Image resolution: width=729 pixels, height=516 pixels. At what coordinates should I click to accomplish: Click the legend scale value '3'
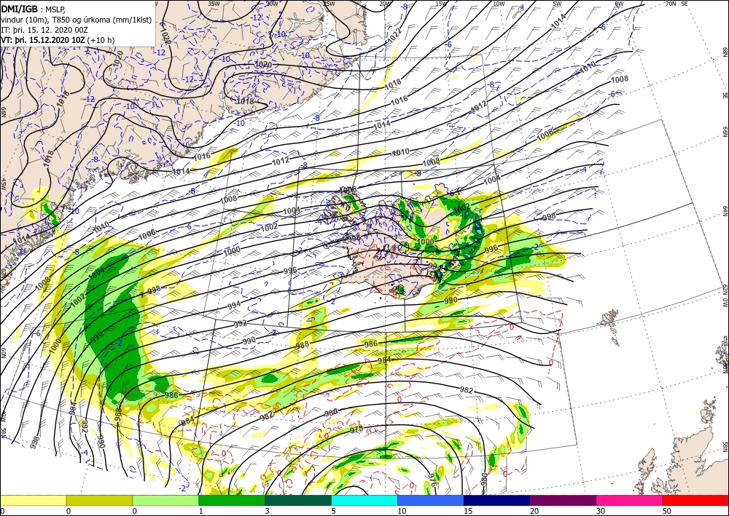[267, 511]
